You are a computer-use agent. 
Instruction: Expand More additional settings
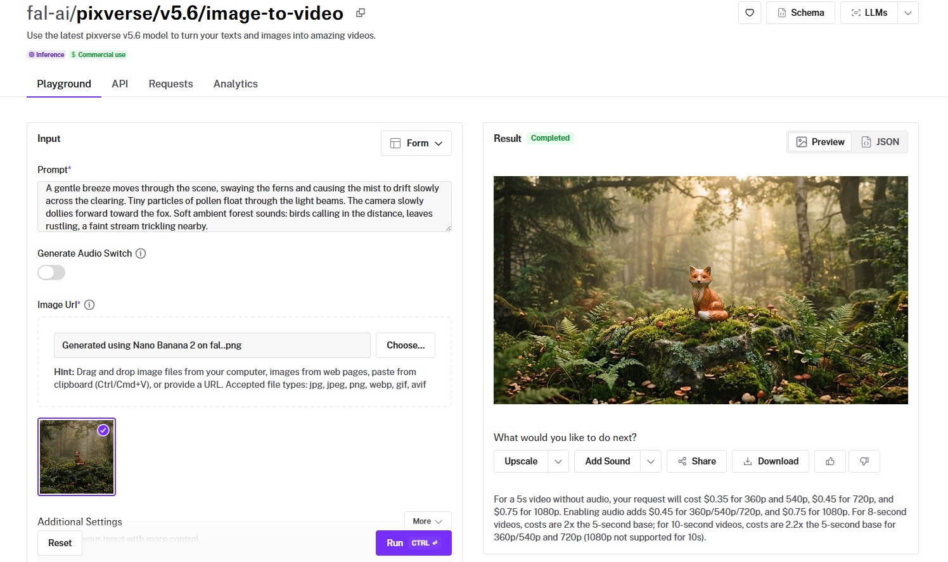(428, 521)
